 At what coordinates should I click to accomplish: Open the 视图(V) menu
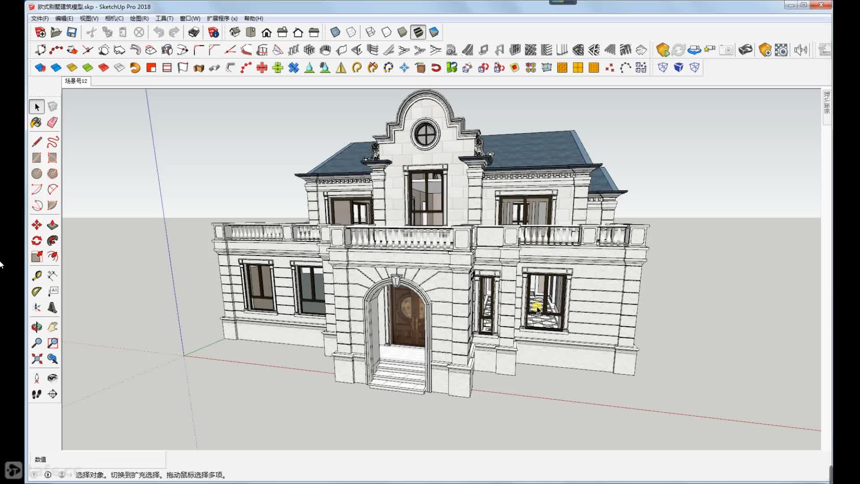(x=89, y=18)
